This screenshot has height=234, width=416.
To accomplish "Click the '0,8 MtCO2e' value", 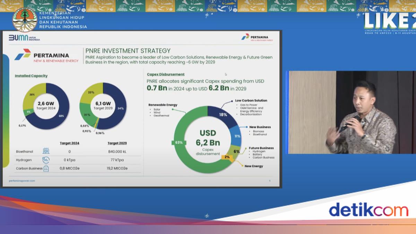I will pyautogui.click(x=70, y=168).
